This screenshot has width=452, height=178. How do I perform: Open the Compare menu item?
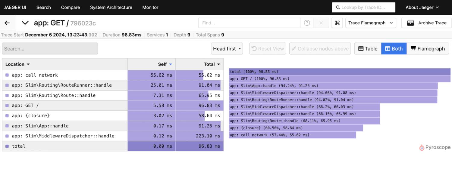70,7
